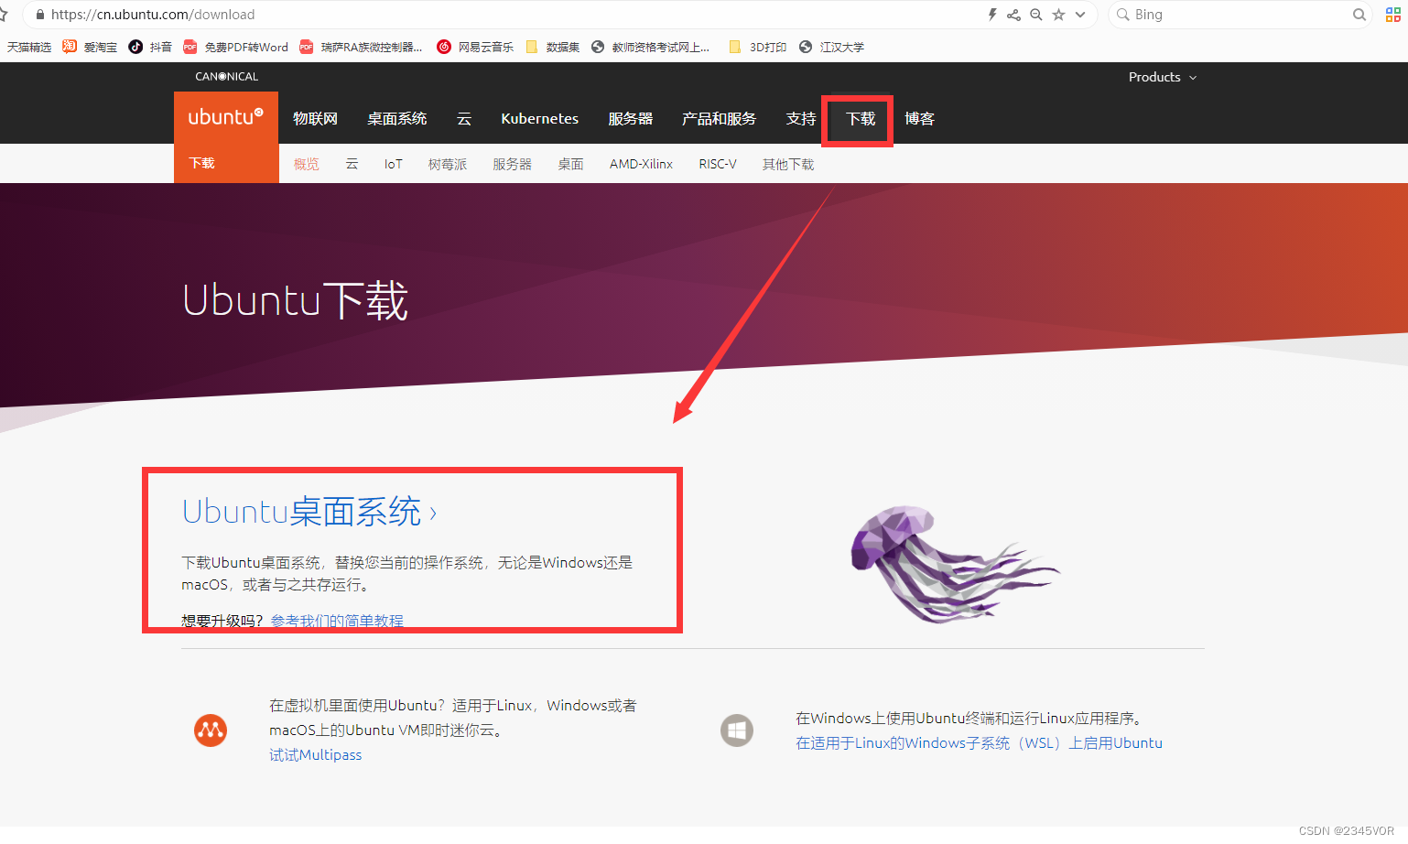The width and height of the screenshot is (1408, 844).
Task: Select the AMD-Xilinx sub-tab
Action: coord(642,164)
